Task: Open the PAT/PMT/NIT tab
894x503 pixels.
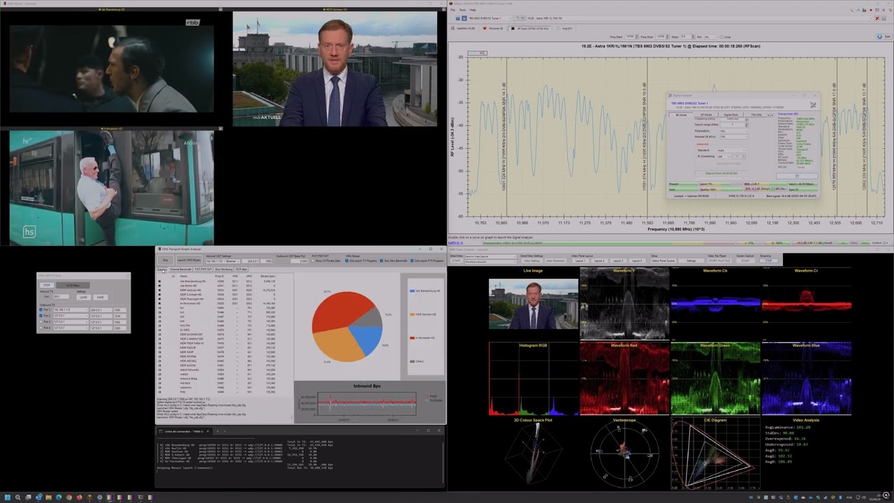Action: coord(203,269)
